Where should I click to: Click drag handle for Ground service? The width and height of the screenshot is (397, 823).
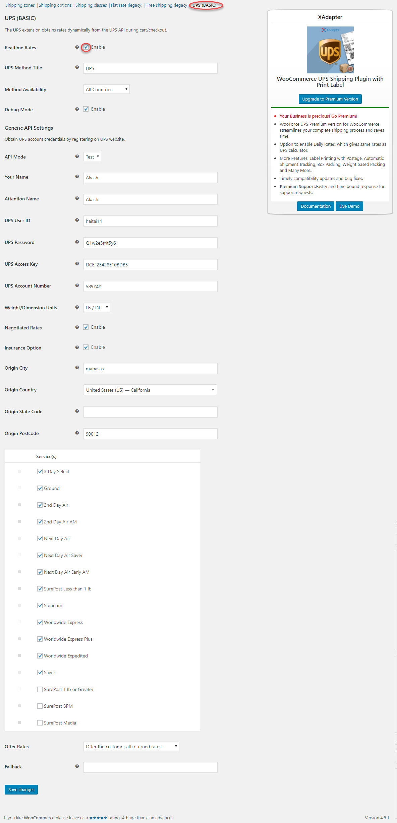point(19,488)
